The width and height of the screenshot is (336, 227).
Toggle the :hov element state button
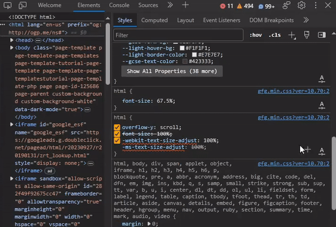(256, 35)
